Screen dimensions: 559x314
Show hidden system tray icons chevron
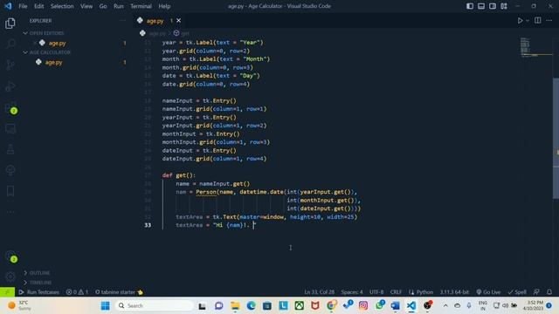[445, 305]
